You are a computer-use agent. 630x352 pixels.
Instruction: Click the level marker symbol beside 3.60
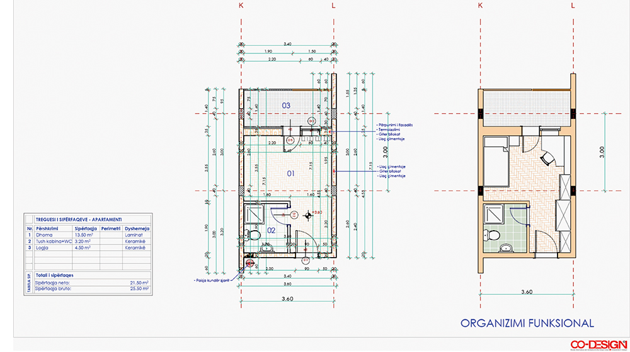coord(307,215)
